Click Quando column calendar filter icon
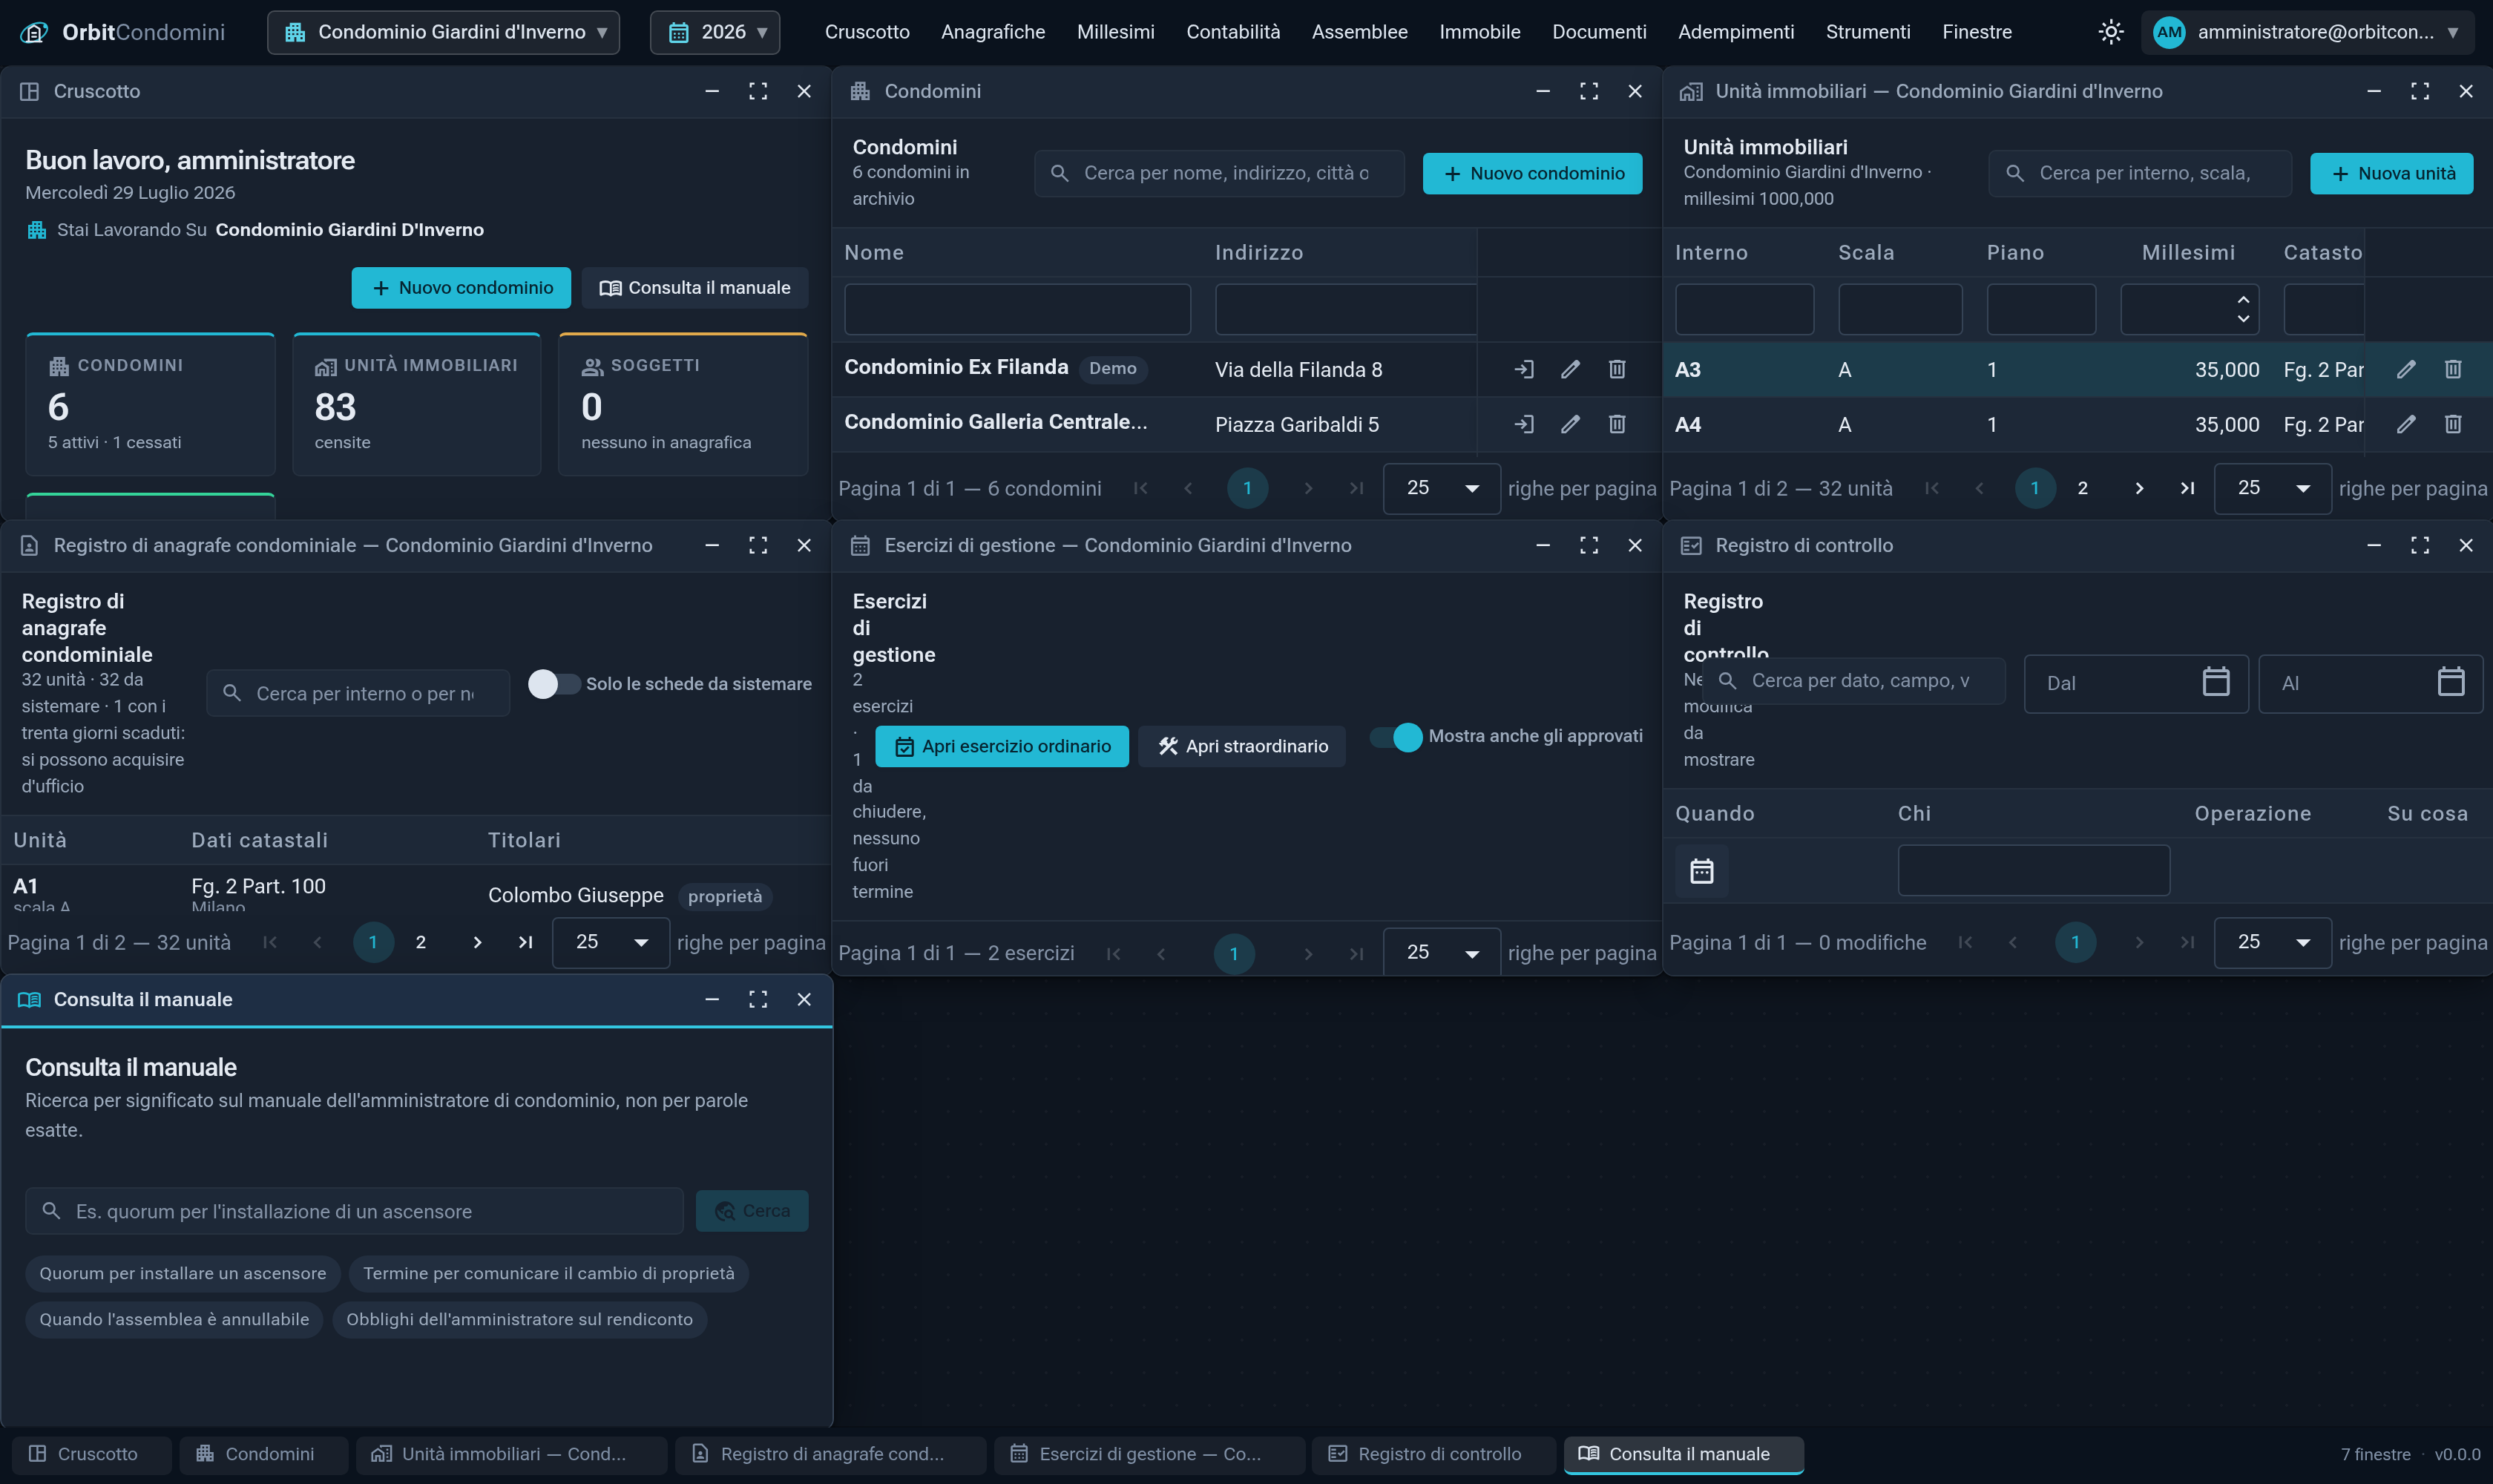The image size is (2493, 1484). click(x=1702, y=871)
